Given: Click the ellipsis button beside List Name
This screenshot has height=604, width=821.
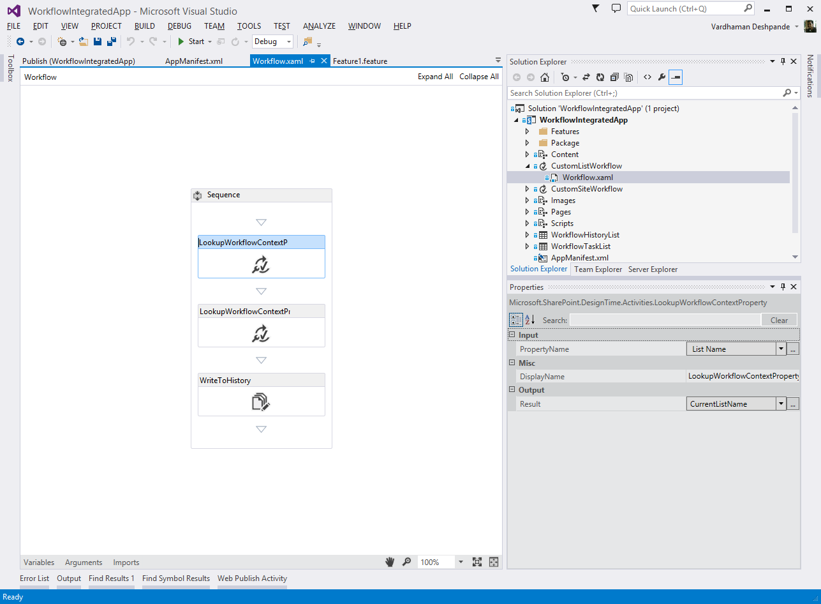Looking at the screenshot, I should pyautogui.click(x=793, y=349).
